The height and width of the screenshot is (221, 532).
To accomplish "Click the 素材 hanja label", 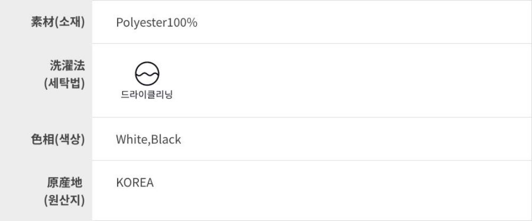I will pos(42,23).
